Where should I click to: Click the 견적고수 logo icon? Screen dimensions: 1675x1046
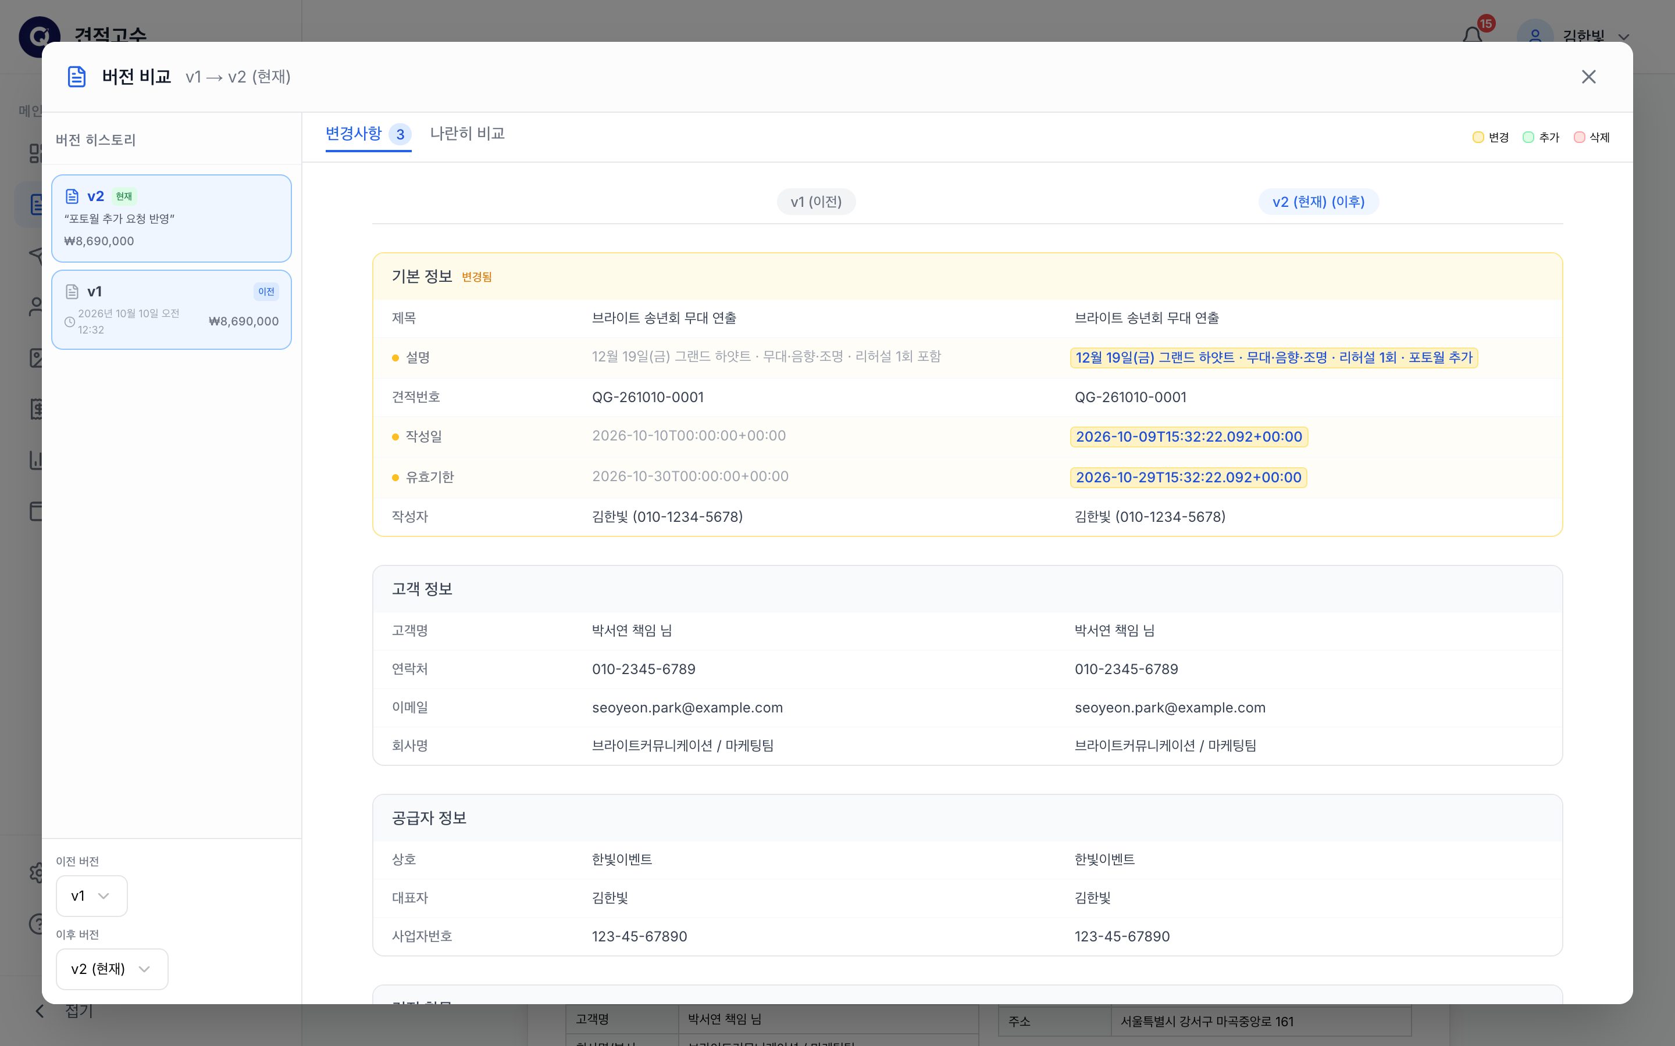(x=40, y=37)
